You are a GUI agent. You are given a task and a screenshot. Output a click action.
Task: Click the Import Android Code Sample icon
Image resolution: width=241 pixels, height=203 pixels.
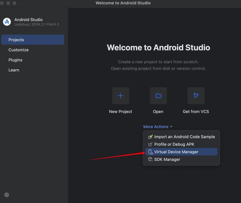150,136
